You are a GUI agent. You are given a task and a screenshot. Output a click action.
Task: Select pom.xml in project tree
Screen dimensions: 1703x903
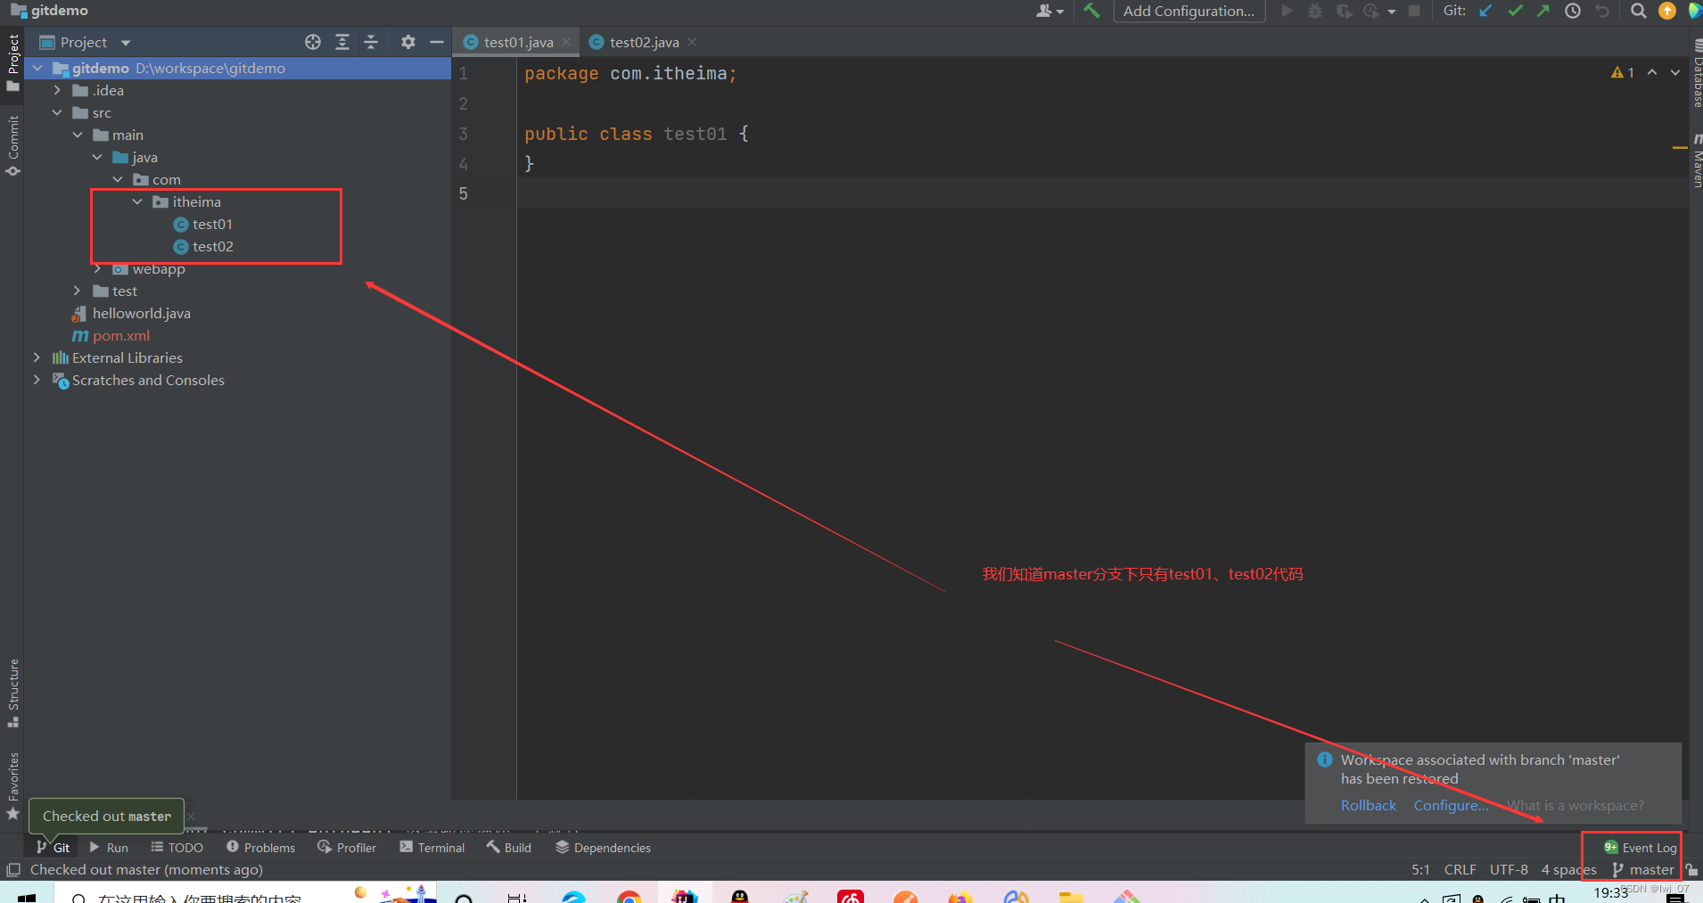tap(121, 335)
